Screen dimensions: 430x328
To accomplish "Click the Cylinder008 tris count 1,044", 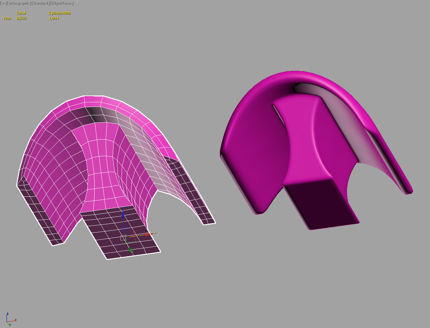I will 54,19.
